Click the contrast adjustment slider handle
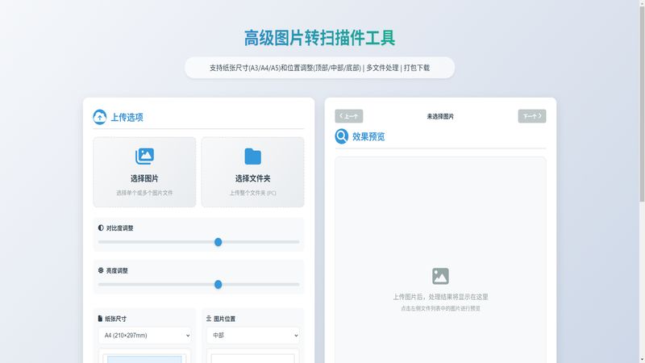Viewport: 645px width, 363px height. tap(218, 242)
